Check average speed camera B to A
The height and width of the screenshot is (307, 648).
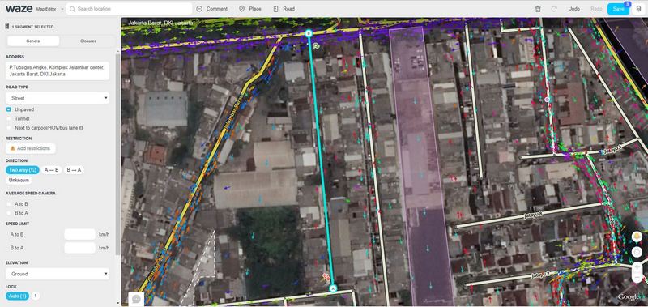[x=9, y=213]
